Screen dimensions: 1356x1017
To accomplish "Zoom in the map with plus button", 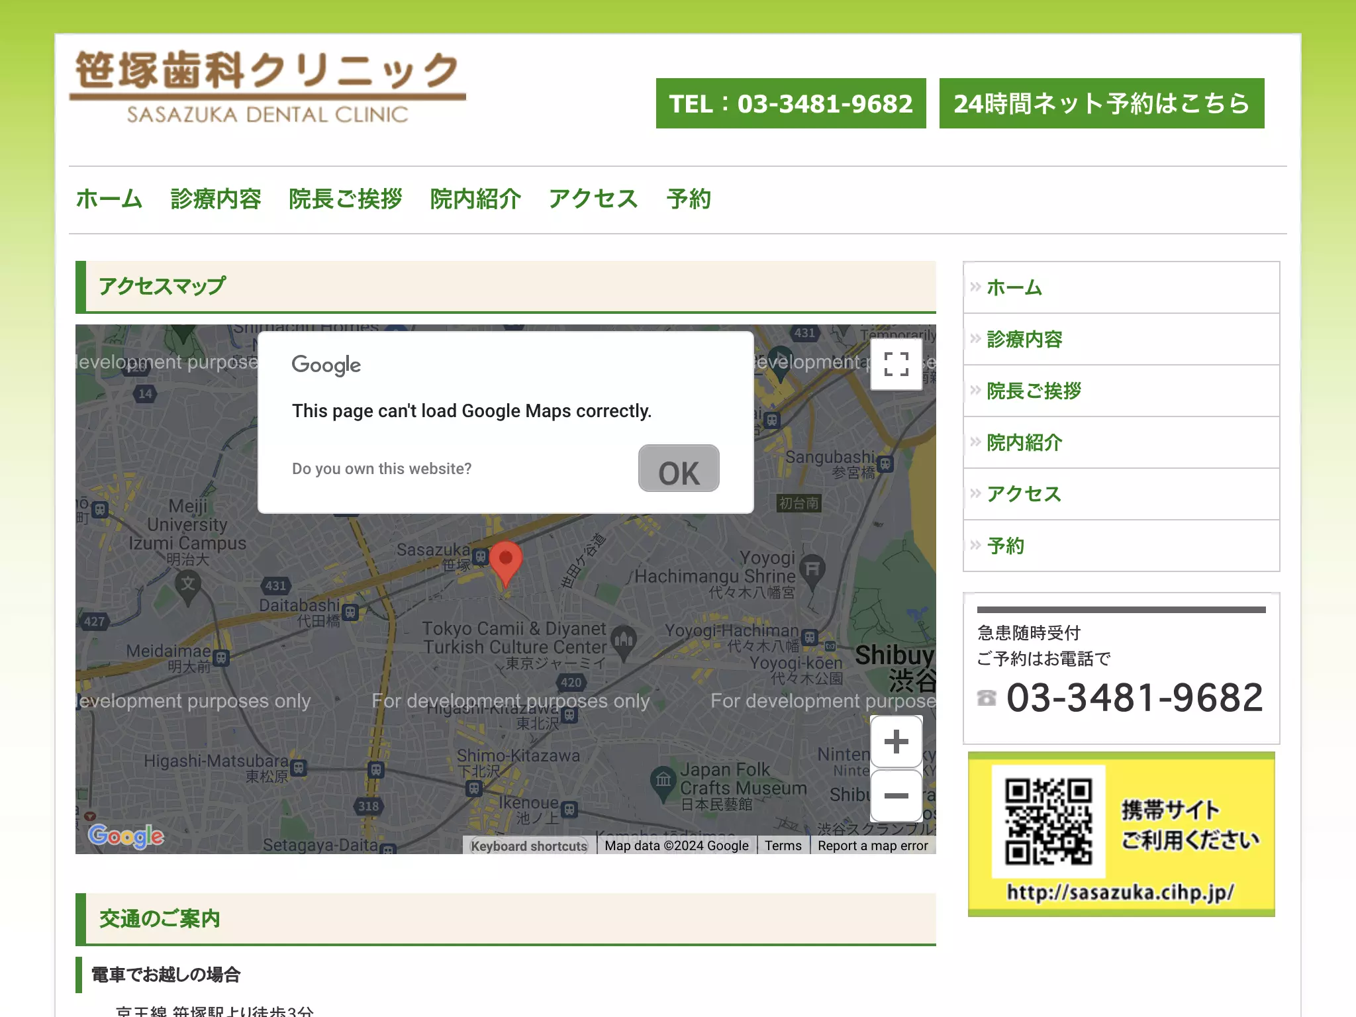I will click(896, 742).
